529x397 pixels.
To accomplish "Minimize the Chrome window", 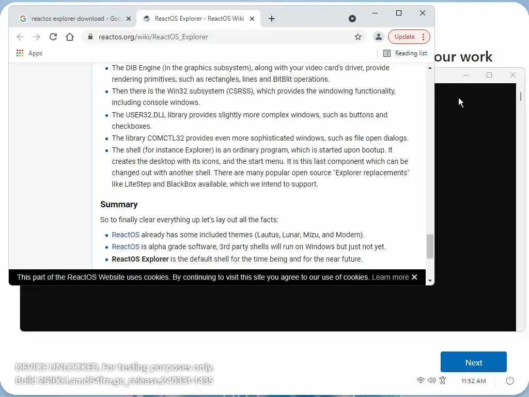I will click(375, 13).
